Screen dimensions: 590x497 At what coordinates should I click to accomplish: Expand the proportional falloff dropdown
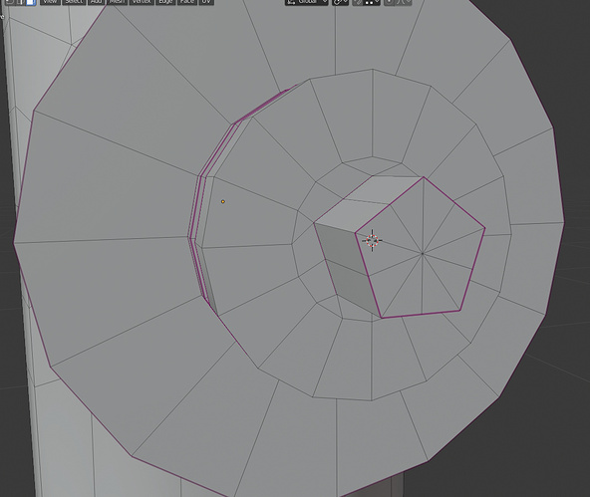point(404,2)
